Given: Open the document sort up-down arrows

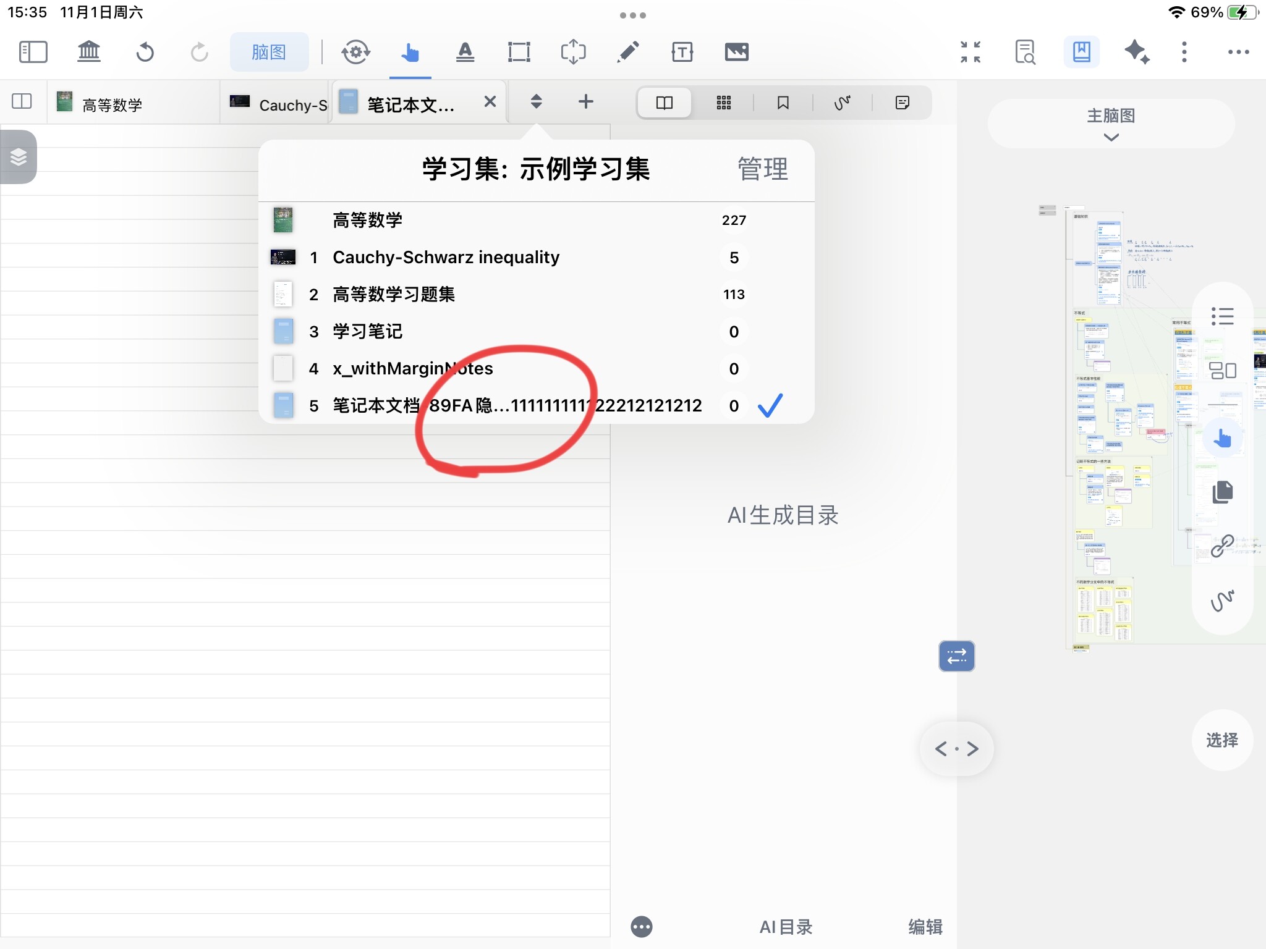Looking at the screenshot, I should click(x=536, y=102).
